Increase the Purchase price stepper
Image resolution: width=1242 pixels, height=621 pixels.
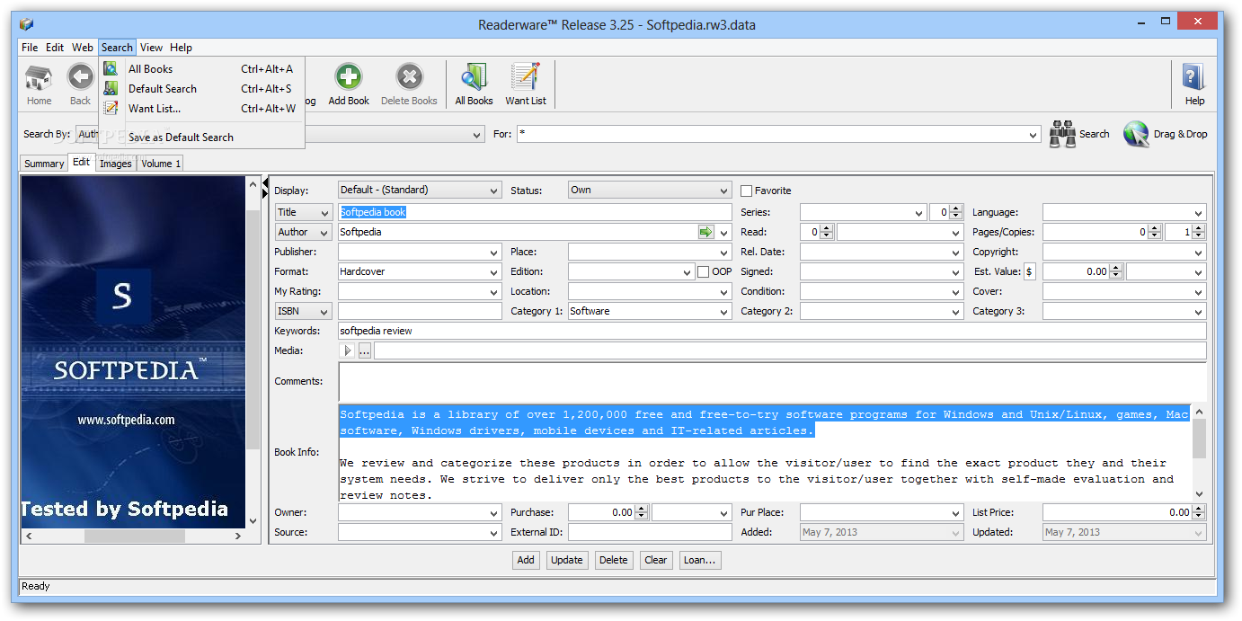(x=641, y=509)
